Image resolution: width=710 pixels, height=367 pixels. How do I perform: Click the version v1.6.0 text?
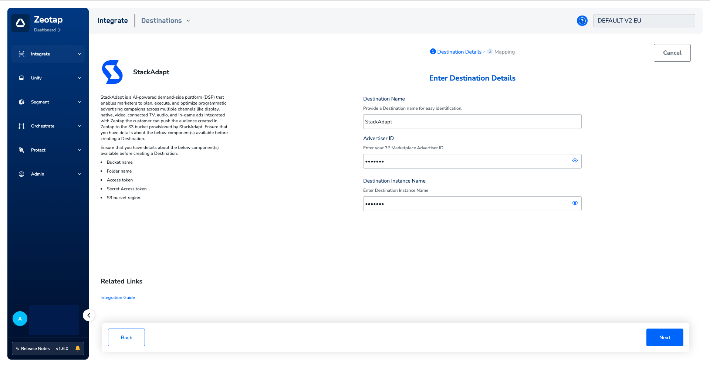point(62,349)
